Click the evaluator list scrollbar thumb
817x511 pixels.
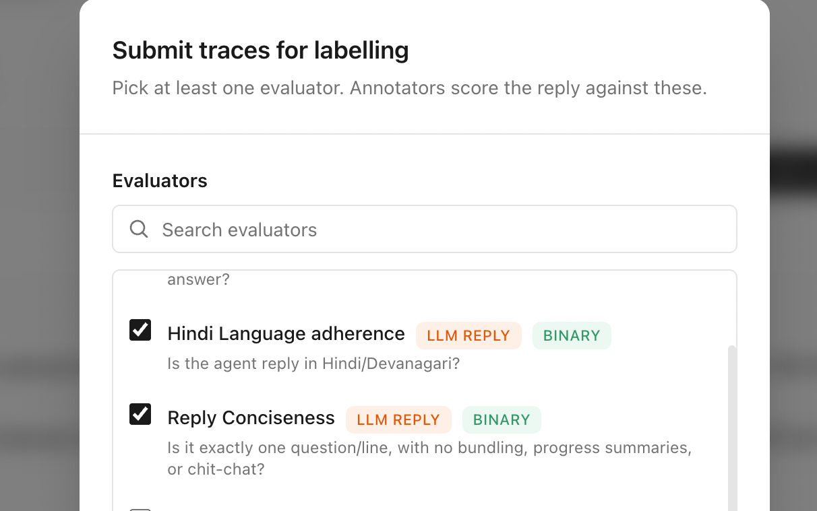pyautogui.click(x=733, y=428)
